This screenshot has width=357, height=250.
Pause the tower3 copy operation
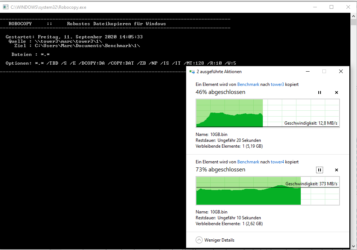tap(319, 92)
